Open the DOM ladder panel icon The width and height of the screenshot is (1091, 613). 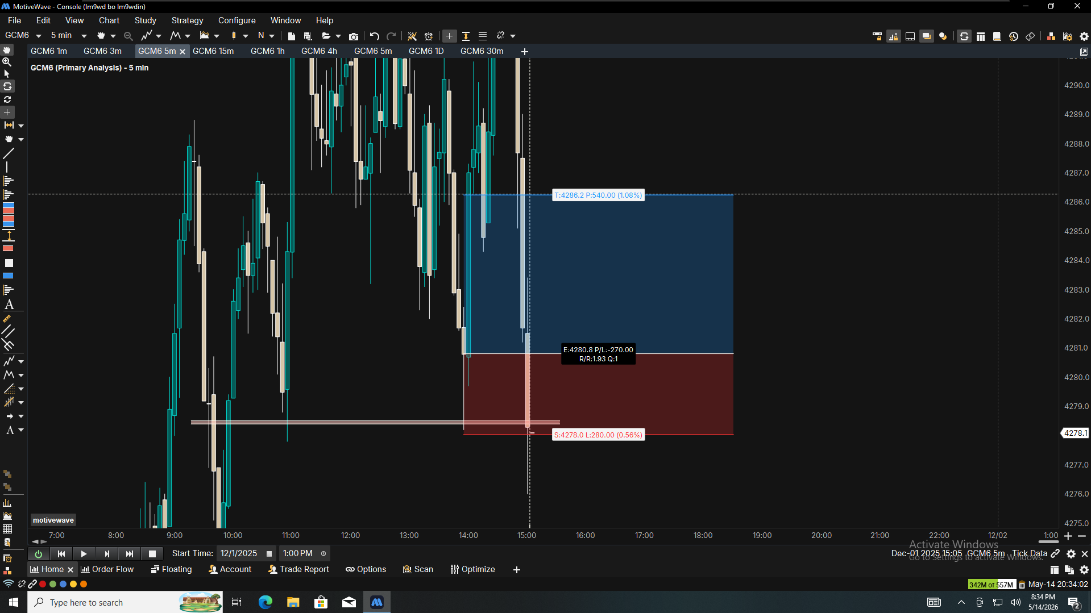coord(981,36)
